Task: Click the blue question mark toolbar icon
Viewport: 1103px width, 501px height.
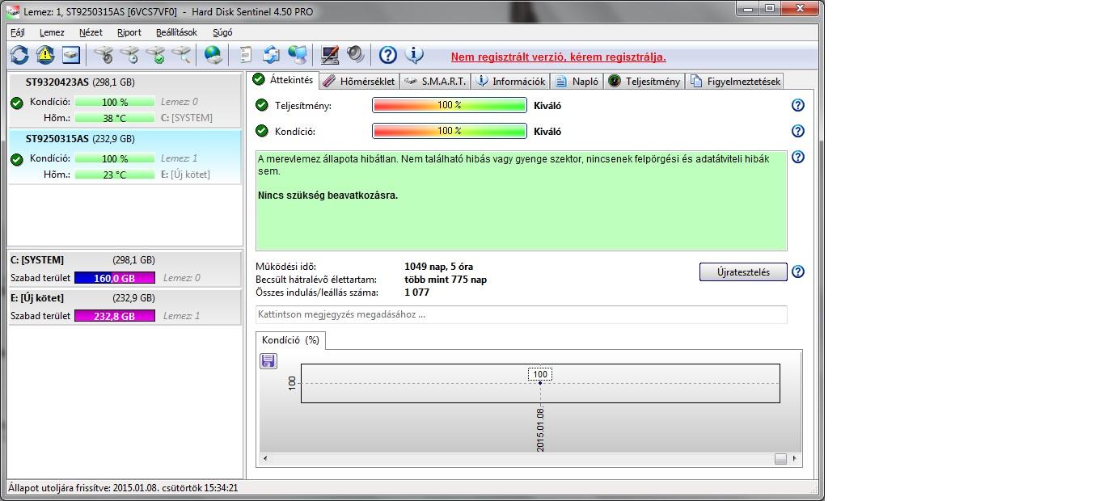Action: pyautogui.click(x=388, y=55)
